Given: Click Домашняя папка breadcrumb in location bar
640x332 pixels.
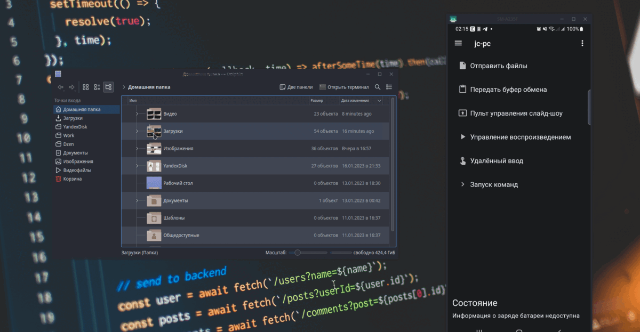Looking at the screenshot, I should coord(149,87).
